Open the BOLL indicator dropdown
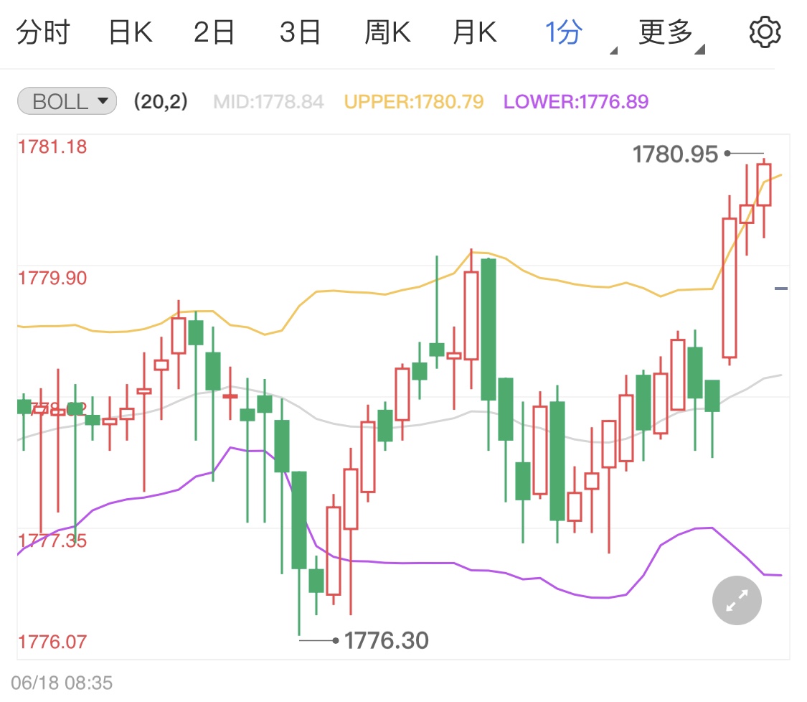The width and height of the screenshot is (807, 702). click(x=67, y=101)
